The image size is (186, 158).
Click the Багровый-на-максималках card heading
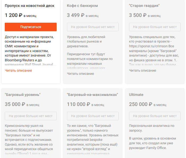92,95
